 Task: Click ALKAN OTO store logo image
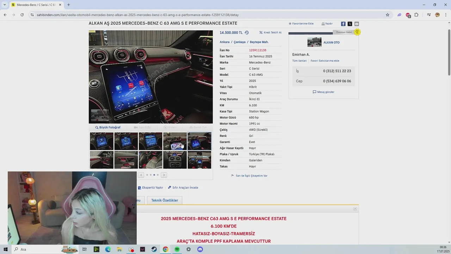[x=314, y=42]
